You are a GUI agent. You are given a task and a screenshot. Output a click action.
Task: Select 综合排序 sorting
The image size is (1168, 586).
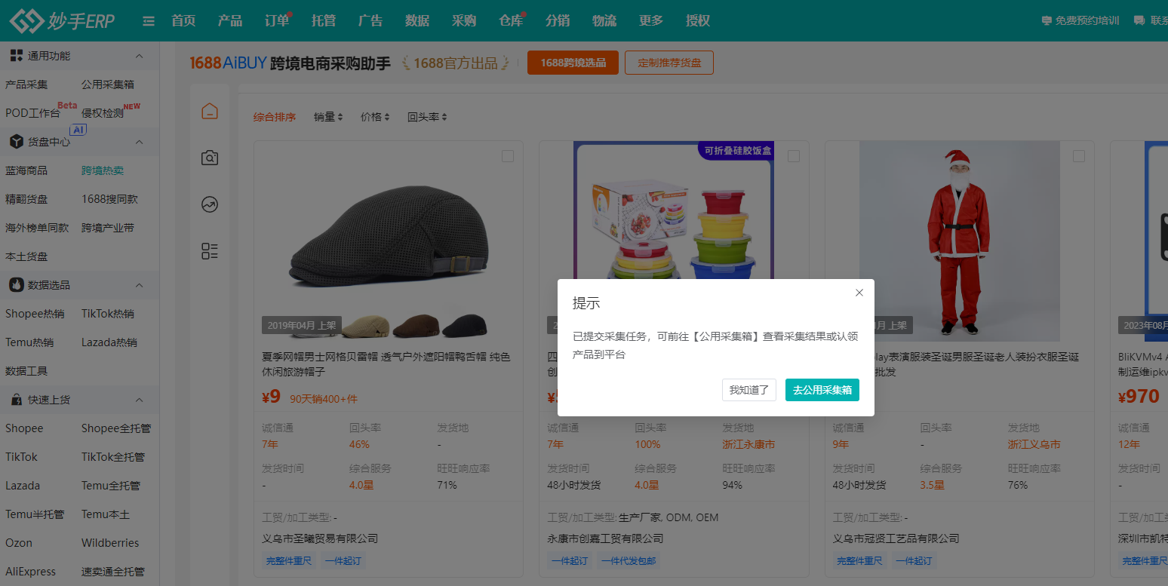(x=275, y=117)
